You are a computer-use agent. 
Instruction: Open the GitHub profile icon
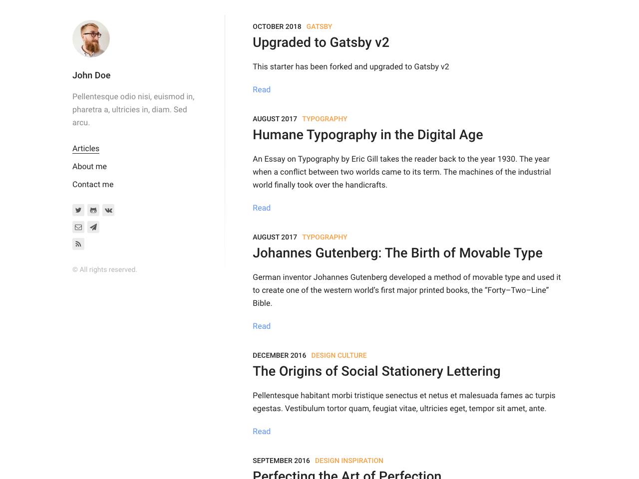[93, 210]
